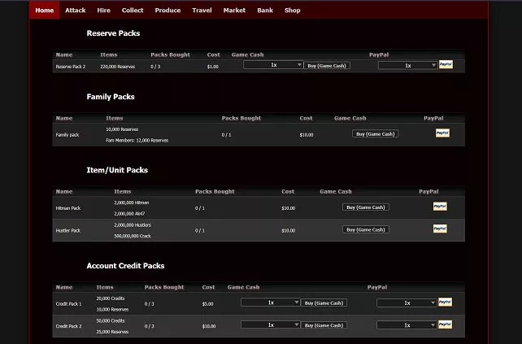
Task: Open Game Cash quantity dropdown for Reserve Pack 2
Action: [273, 65]
